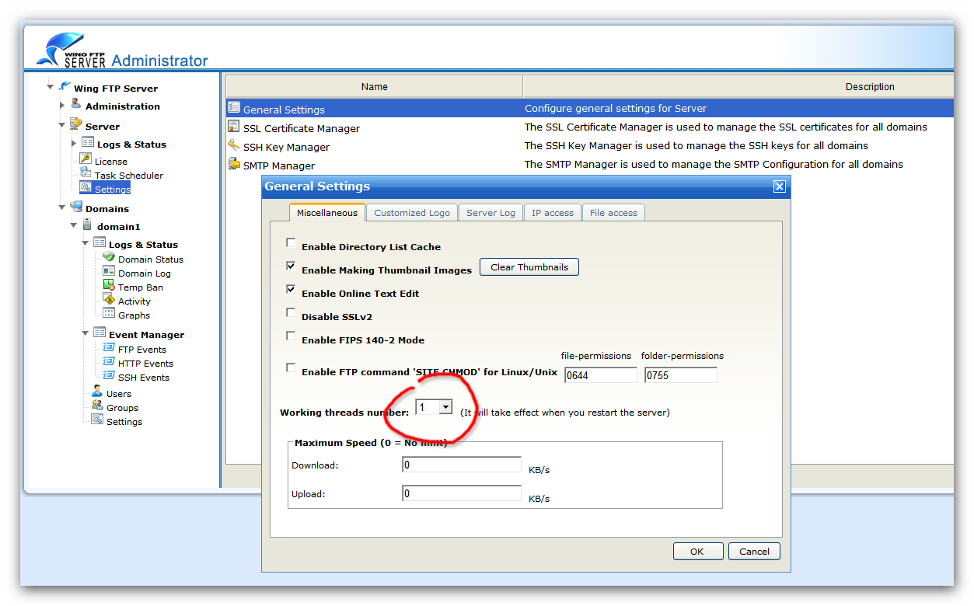
Task: Click the SSH Key Manager key icon
Action: (234, 145)
